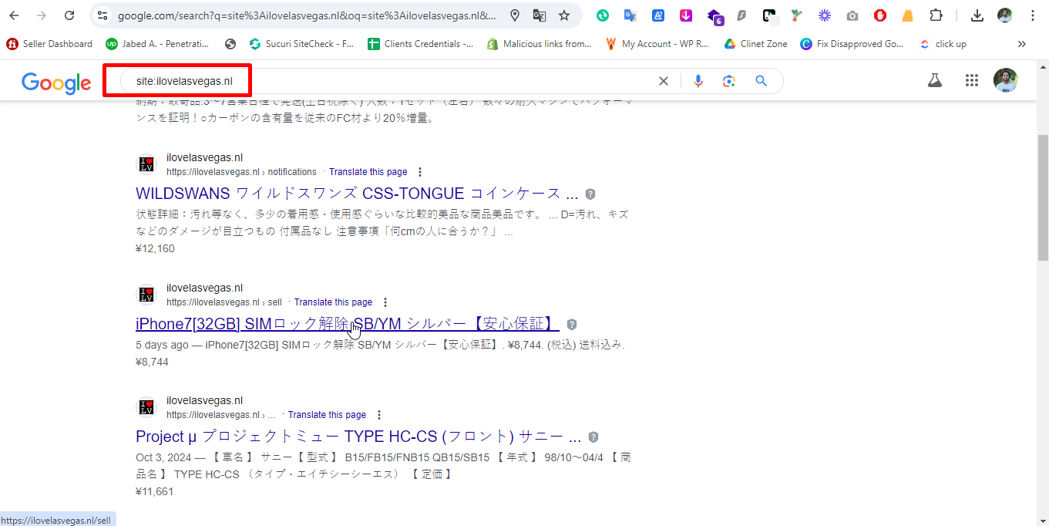Open the purple extension with badge 6
The image size is (1049, 526).
pos(714,16)
